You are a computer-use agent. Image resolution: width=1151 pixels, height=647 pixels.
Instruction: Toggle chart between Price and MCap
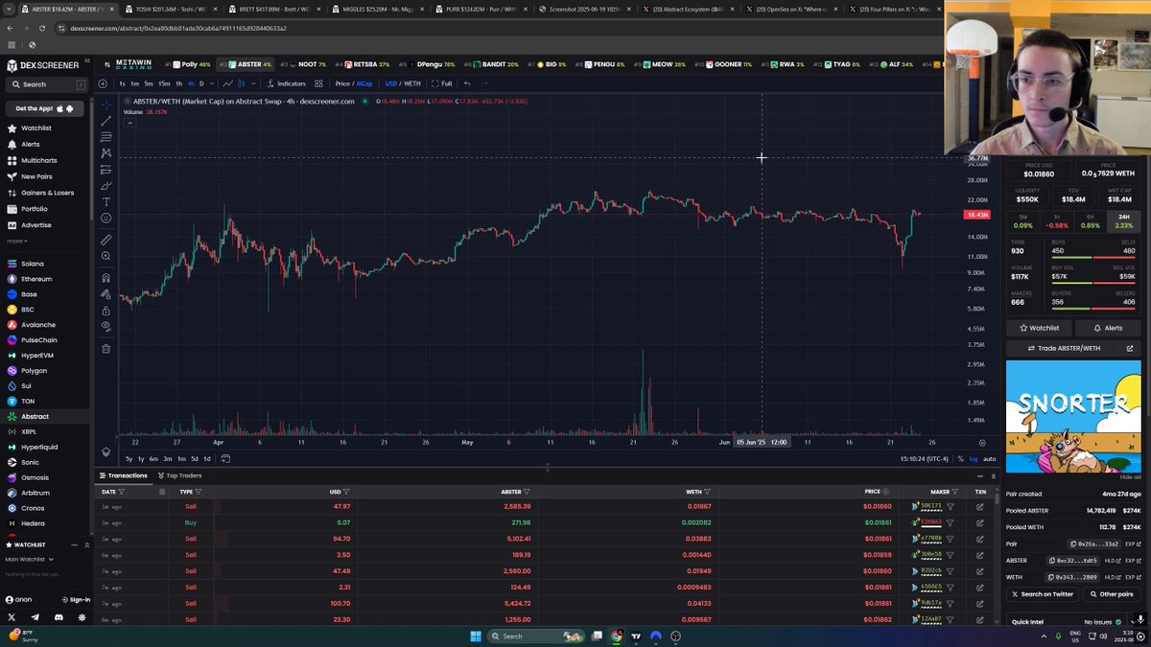[354, 83]
